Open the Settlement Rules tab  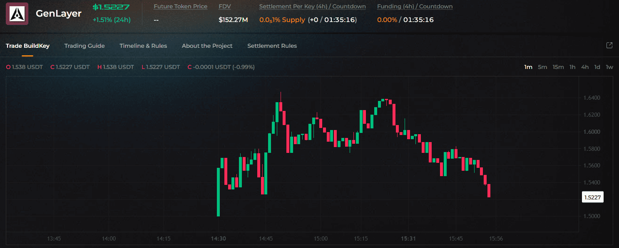(272, 46)
